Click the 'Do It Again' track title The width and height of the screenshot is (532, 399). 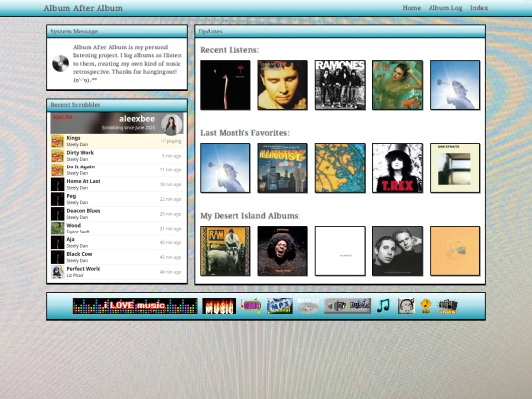pyautogui.click(x=81, y=166)
